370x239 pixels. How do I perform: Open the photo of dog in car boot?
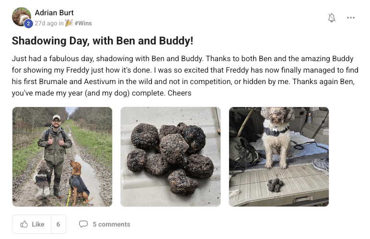point(279,157)
